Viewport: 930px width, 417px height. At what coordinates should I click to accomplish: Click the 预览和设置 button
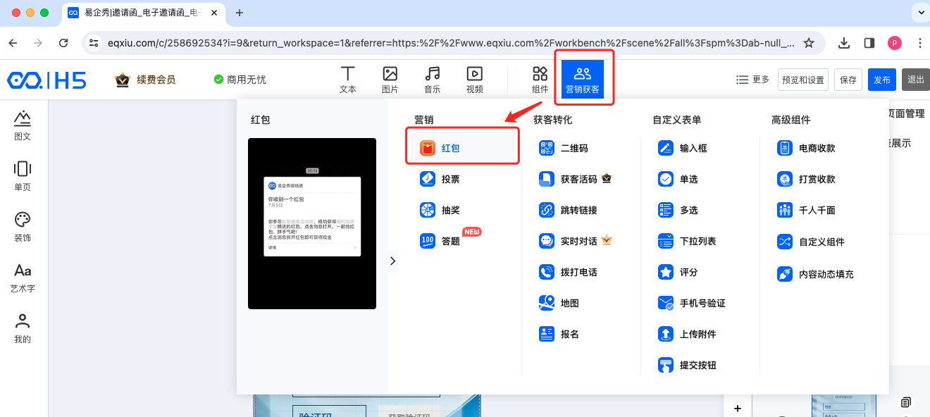803,80
